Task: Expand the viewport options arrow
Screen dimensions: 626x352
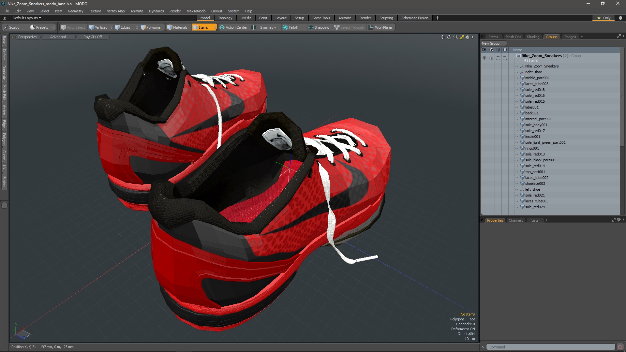Action: (472, 37)
